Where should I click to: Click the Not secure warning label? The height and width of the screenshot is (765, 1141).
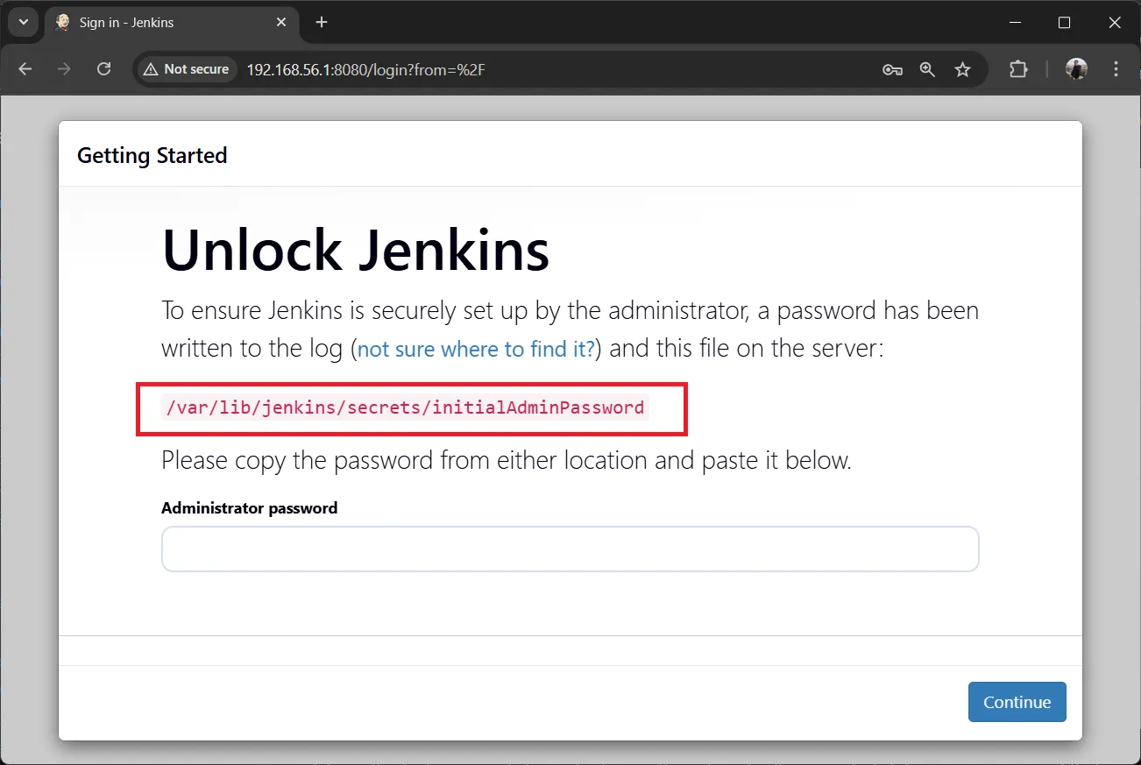point(186,68)
